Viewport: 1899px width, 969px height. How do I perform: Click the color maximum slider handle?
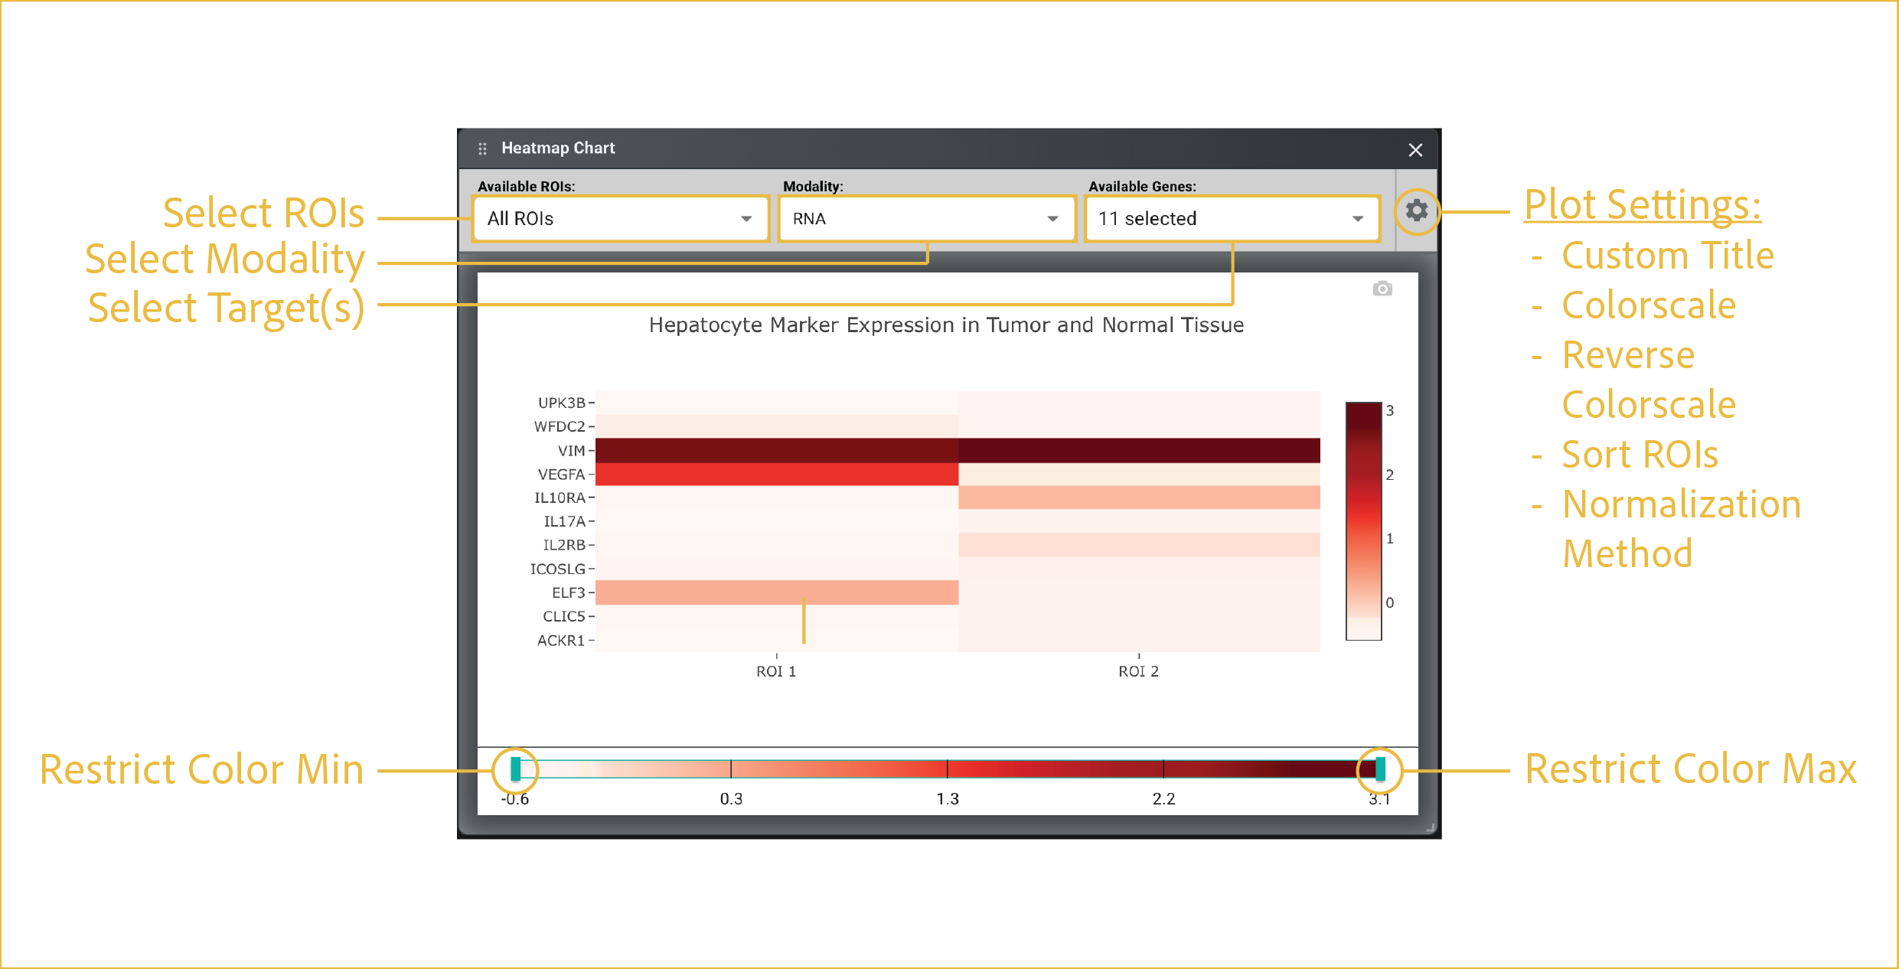(x=1380, y=768)
